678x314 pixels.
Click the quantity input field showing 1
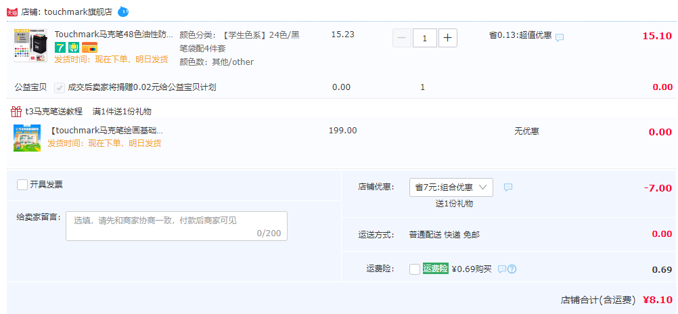point(425,38)
